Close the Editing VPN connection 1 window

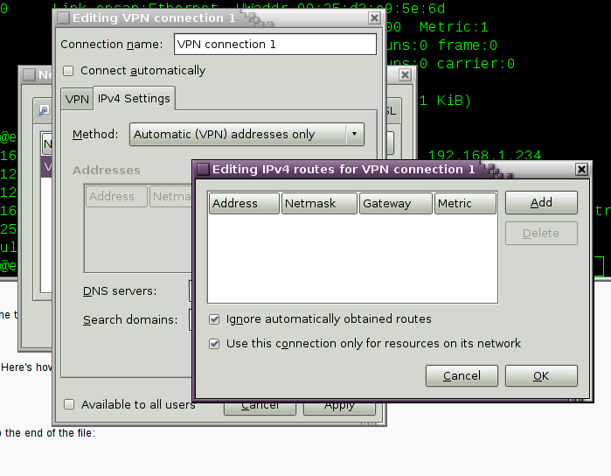tap(374, 18)
